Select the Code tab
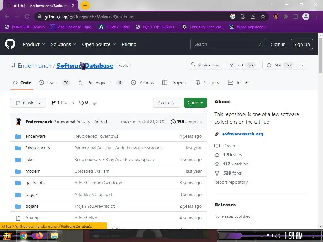Viewport: 323px width, 242px height. [x=22, y=83]
